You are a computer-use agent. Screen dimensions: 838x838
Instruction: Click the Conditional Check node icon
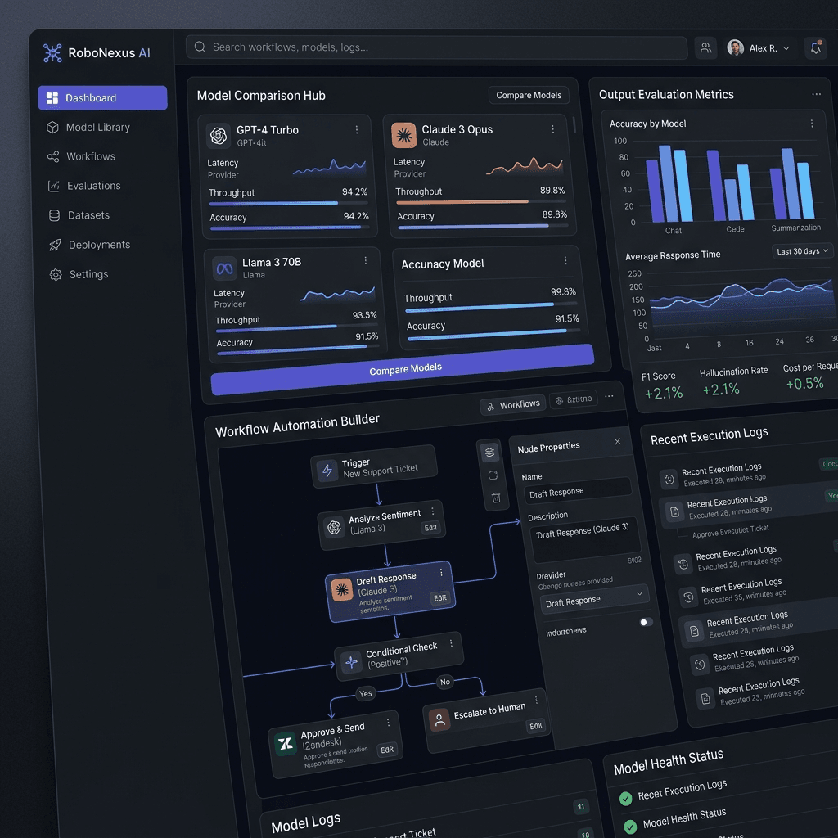[351, 662]
